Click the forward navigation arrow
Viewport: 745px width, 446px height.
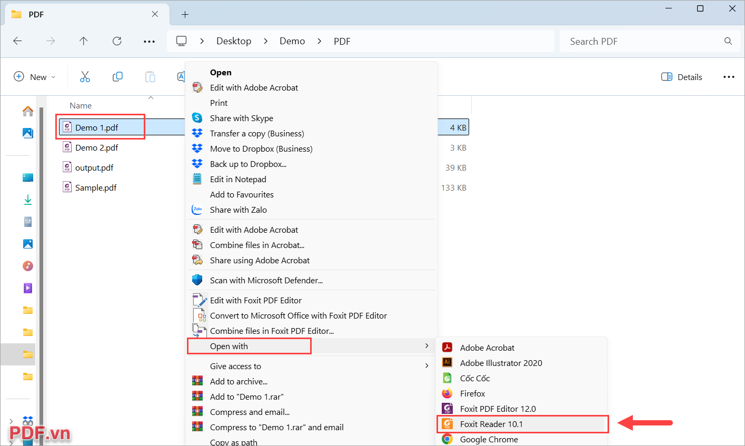(51, 41)
